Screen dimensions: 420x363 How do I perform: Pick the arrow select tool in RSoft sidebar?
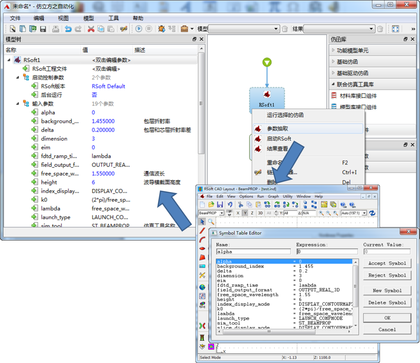pos(202,222)
